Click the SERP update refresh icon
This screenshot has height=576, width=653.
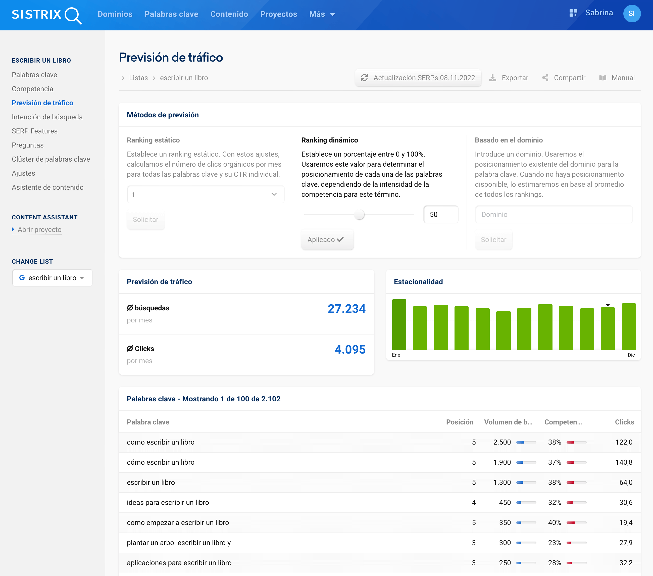[x=364, y=78]
